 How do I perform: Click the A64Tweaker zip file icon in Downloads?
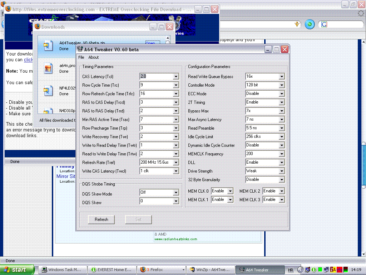pyautogui.click(x=48, y=45)
